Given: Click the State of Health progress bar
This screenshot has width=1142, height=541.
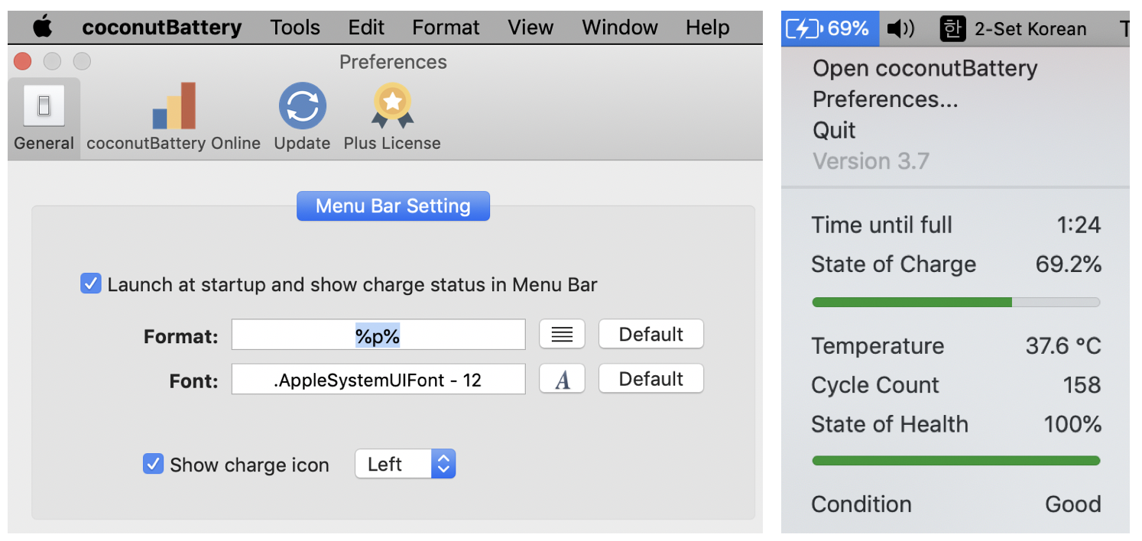Looking at the screenshot, I should [x=955, y=461].
